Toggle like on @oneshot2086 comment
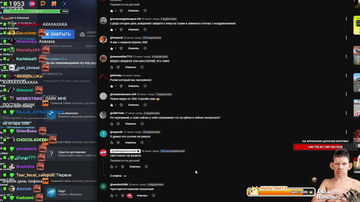Screen dimensions: 360x202 tap(112, 196)
